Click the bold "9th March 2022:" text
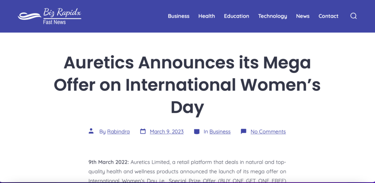Viewport: 375px width, 183px height. tap(108, 162)
